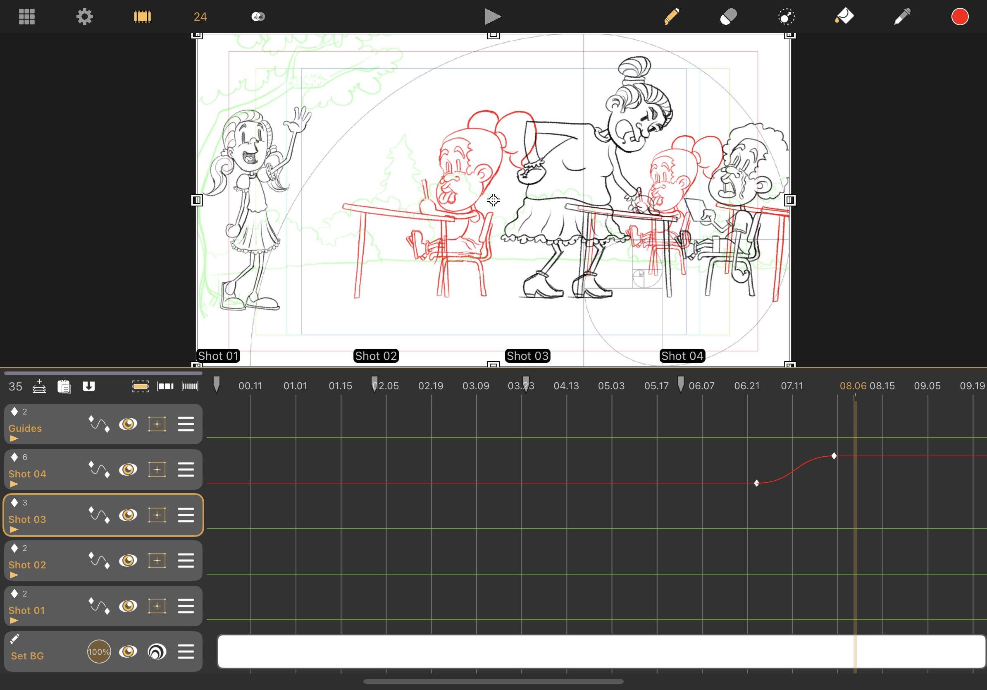Select the Pencil drawing tool
The height and width of the screenshot is (690, 987).
coord(671,17)
